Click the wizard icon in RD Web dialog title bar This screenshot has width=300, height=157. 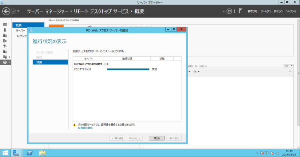pos(31,30)
